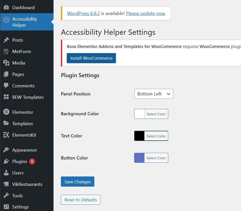The image size is (241, 211).
Task: Click the Users person icon
Action: (6, 173)
